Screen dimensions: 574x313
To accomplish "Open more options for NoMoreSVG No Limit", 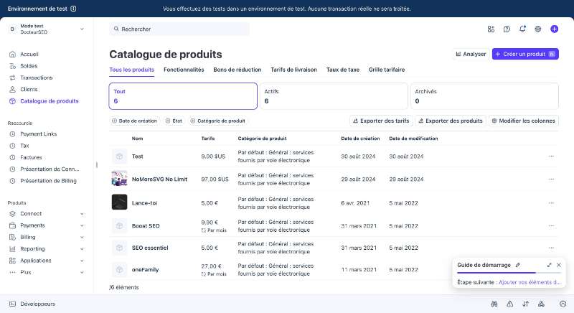I will pyautogui.click(x=551, y=179).
